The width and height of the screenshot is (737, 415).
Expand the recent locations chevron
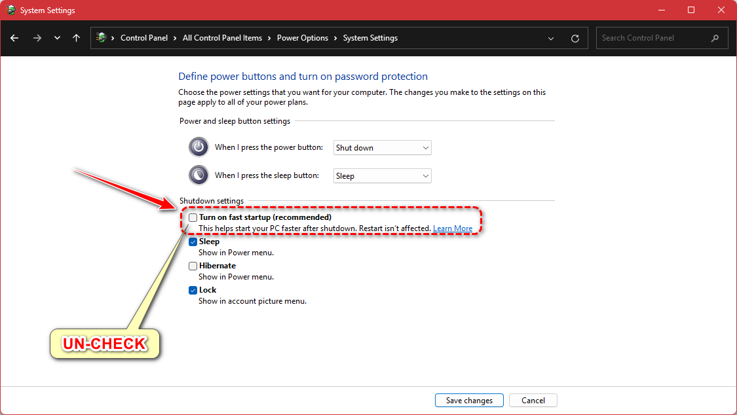click(x=57, y=38)
